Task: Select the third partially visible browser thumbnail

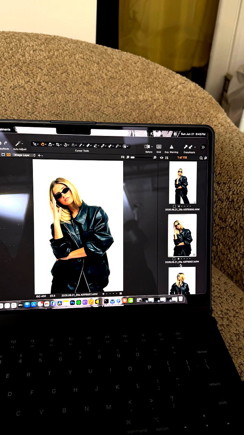Action: (182, 280)
